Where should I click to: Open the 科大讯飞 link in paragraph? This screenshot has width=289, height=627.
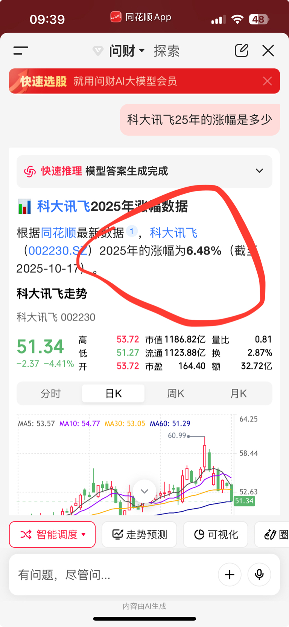pyautogui.click(x=173, y=233)
